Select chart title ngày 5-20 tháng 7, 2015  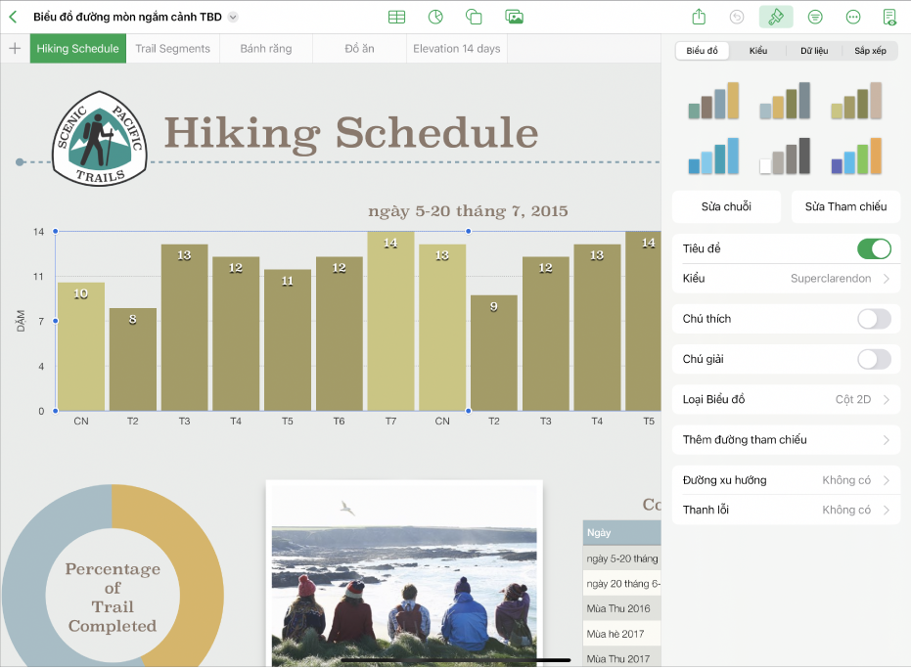[468, 211]
